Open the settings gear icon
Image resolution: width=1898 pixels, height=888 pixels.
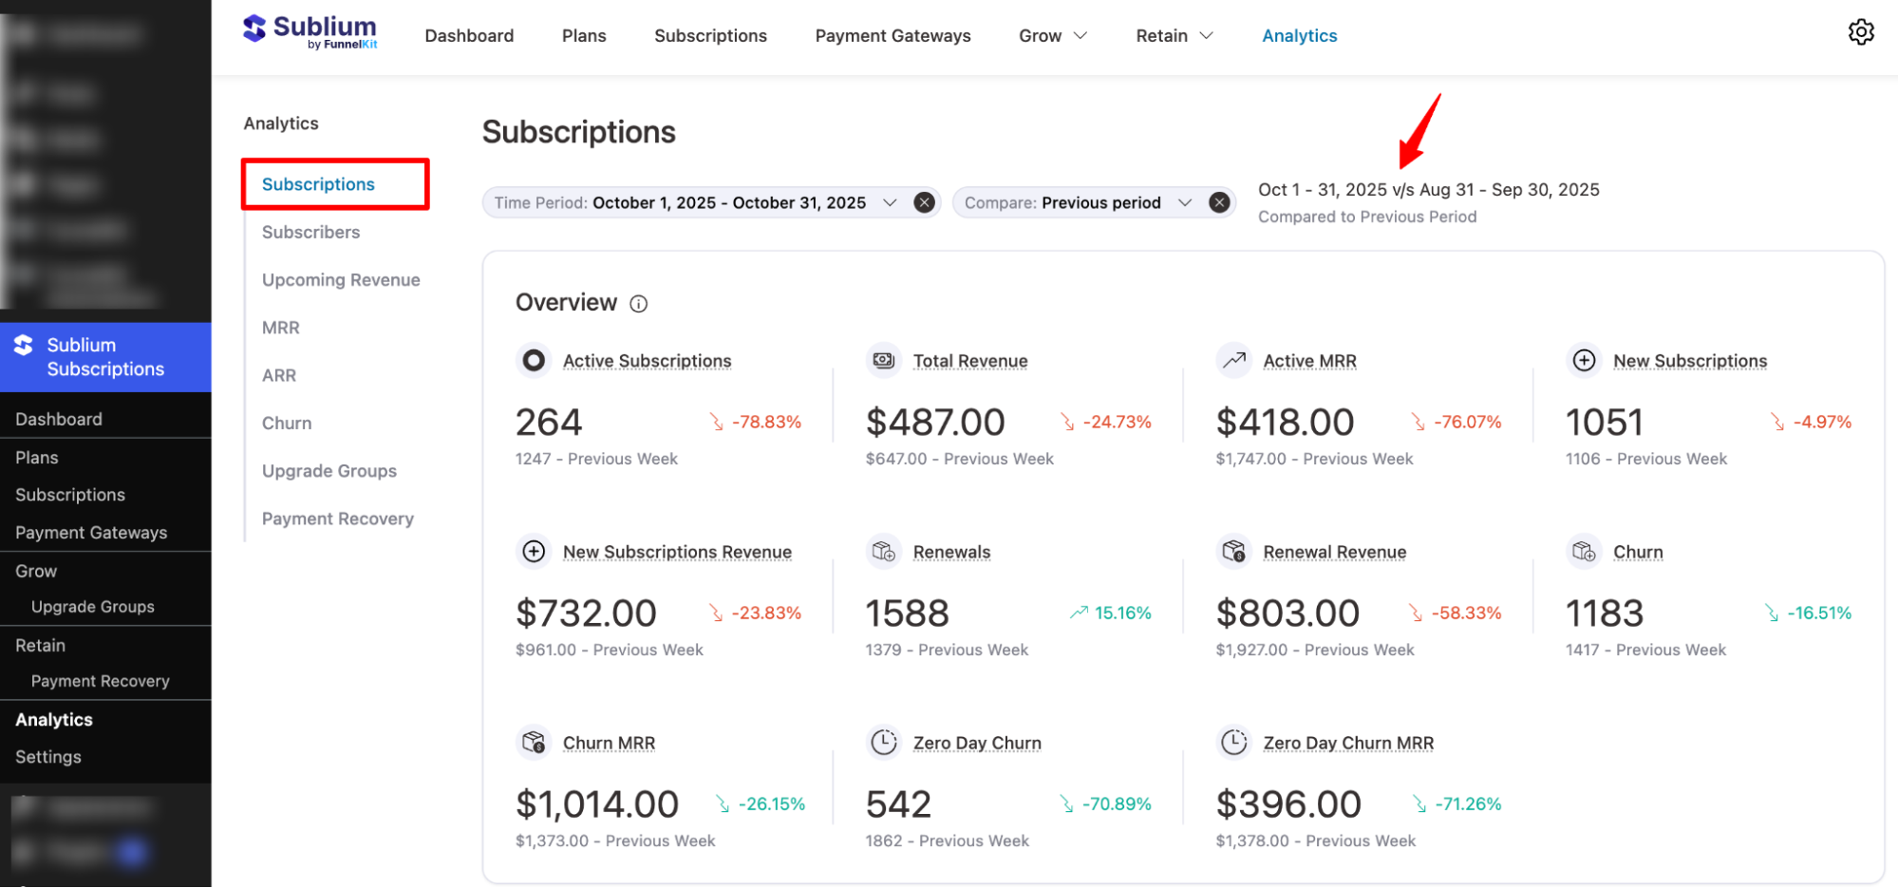click(1862, 31)
